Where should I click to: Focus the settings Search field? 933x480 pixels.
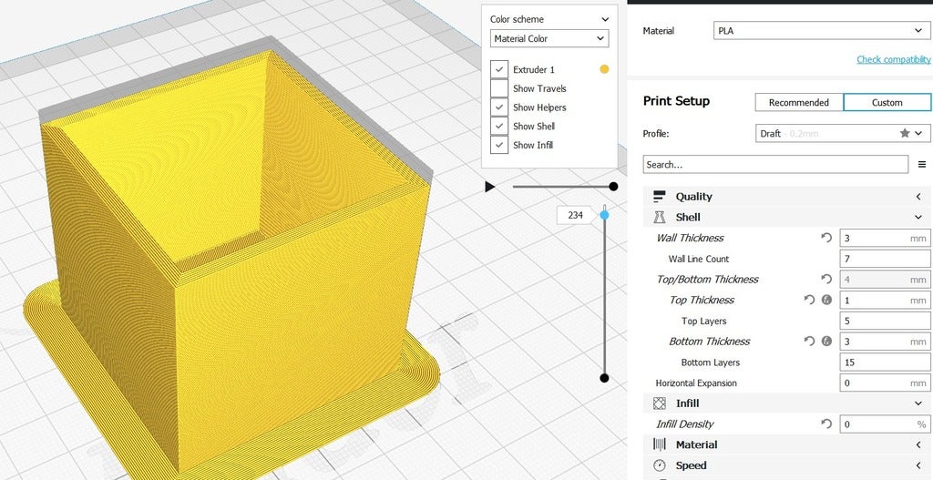pos(775,165)
